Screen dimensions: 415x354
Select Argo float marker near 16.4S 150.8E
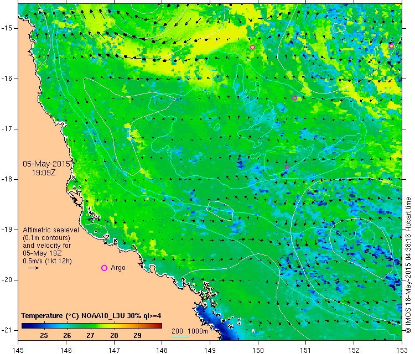click(294, 98)
